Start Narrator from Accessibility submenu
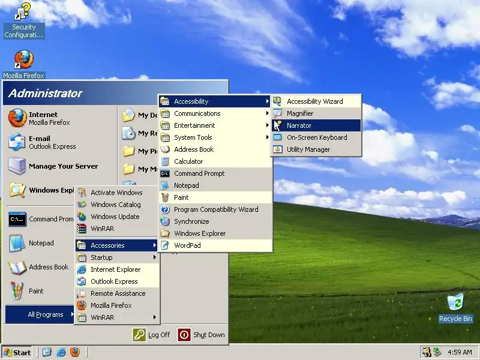Image resolution: width=480 pixels, height=360 pixels. tap(316, 125)
